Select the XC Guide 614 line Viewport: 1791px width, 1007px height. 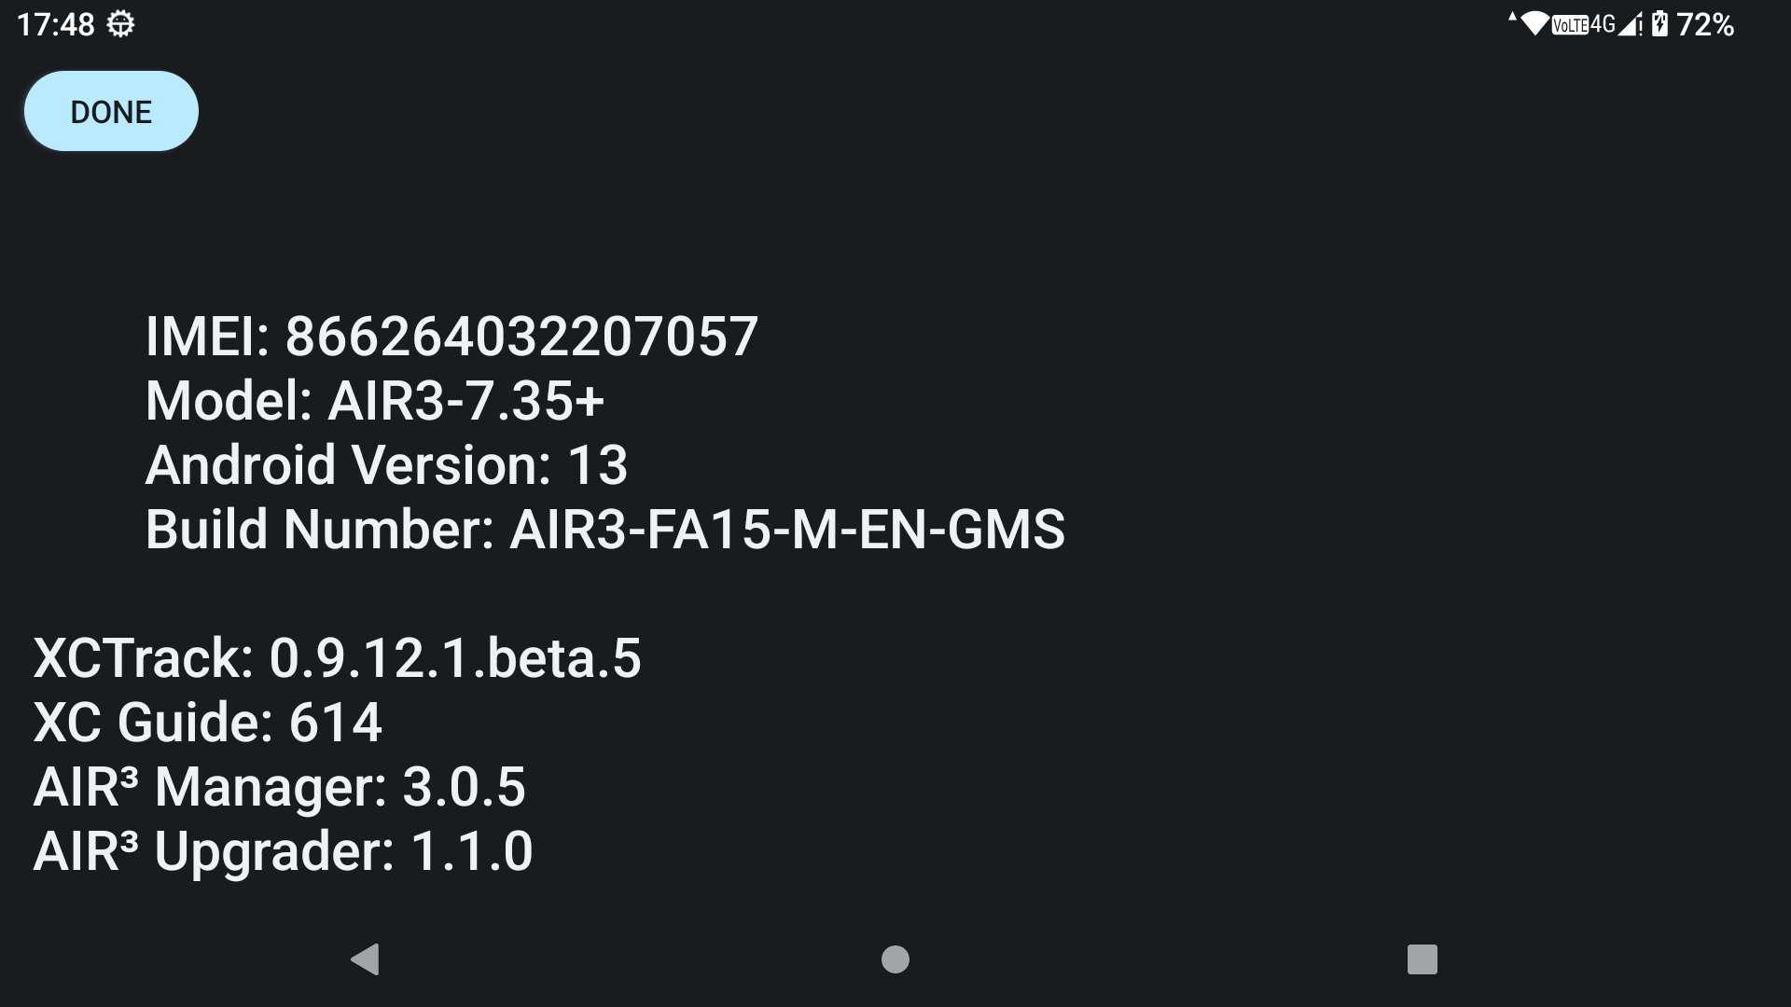click(207, 723)
